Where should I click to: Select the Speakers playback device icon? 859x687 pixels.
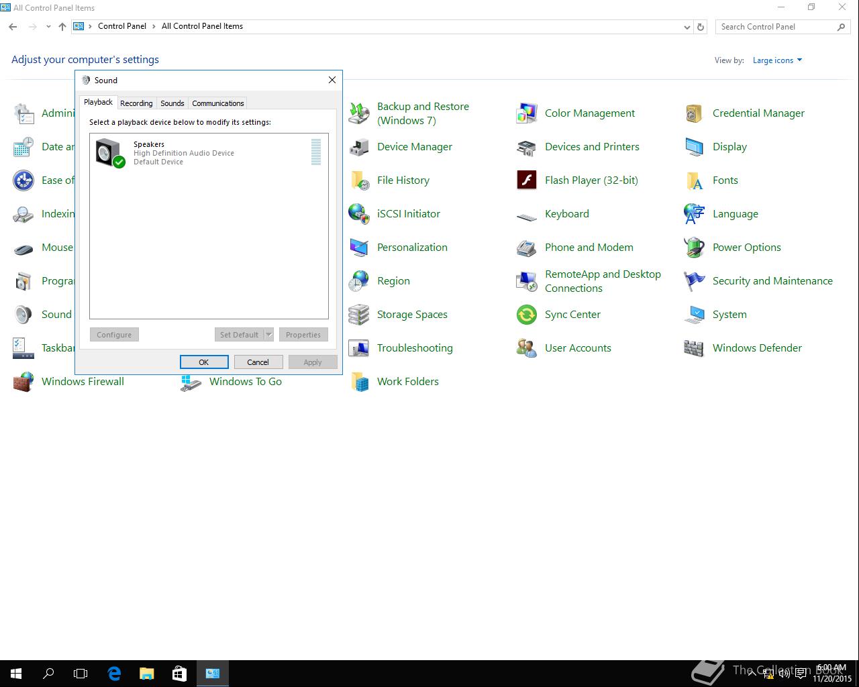[x=110, y=153]
